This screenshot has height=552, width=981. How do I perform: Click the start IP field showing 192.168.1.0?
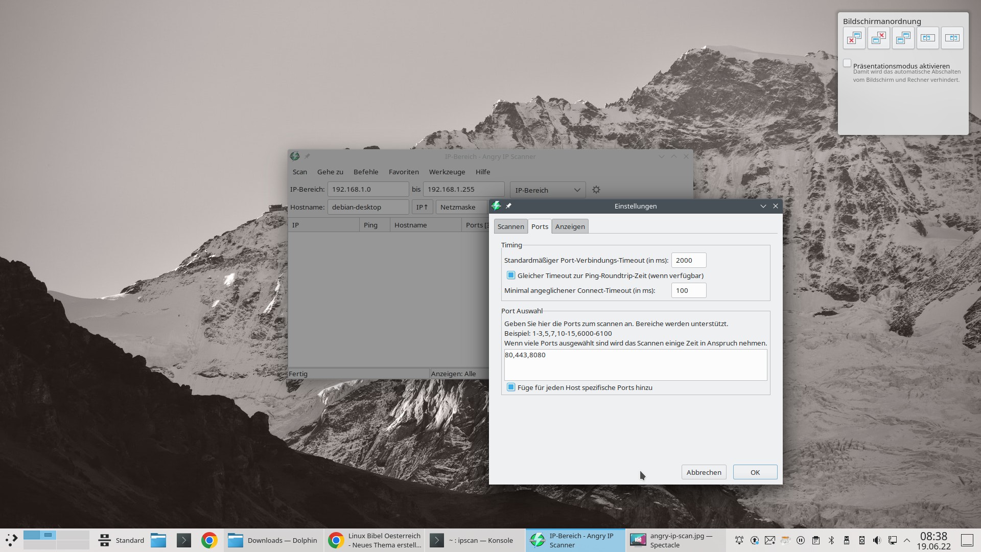(368, 189)
